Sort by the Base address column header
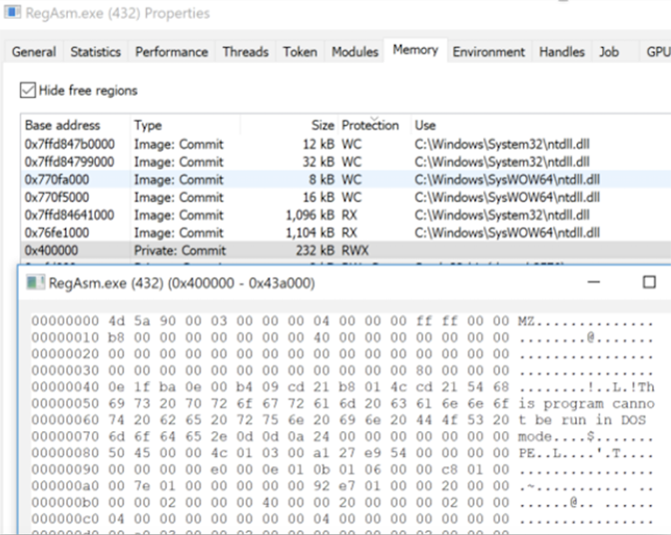 coord(63,126)
